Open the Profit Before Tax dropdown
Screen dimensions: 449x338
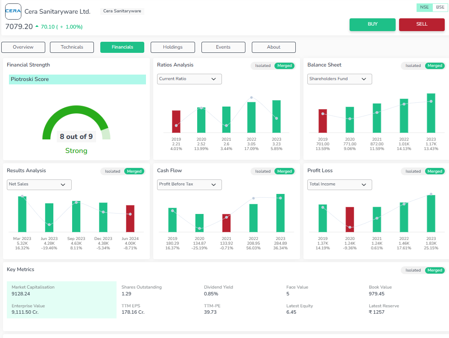(189, 185)
